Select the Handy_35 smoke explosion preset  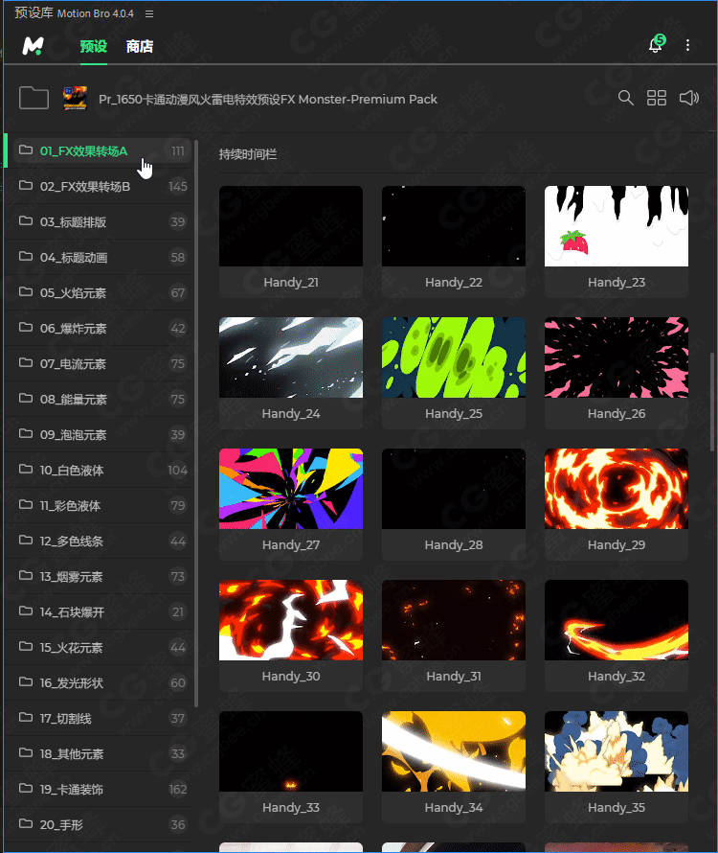pos(617,751)
